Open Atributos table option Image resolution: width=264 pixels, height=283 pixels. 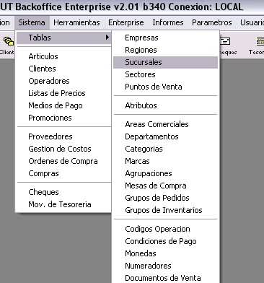click(165, 105)
